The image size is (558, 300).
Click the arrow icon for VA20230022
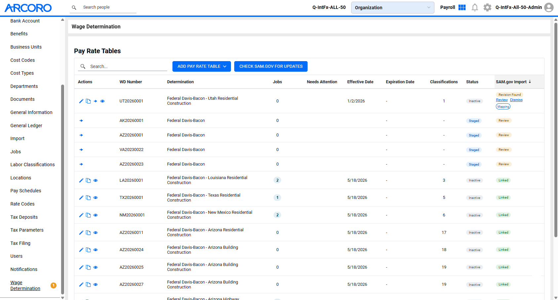[x=81, y=150]
